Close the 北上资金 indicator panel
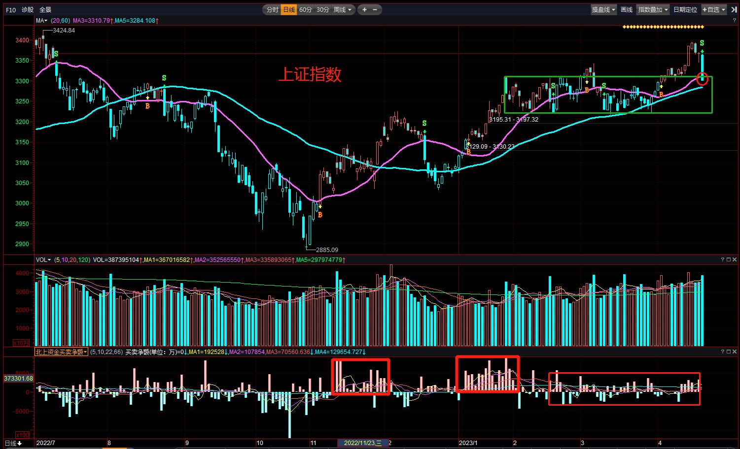Viewport: 740px width, 449px height. tap(735, 352)
